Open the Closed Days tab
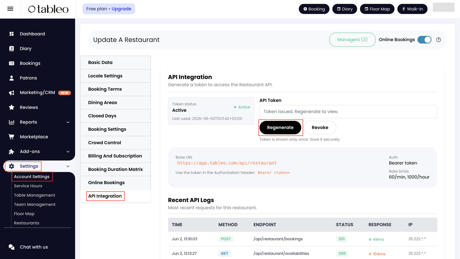 tap(116, 116)
